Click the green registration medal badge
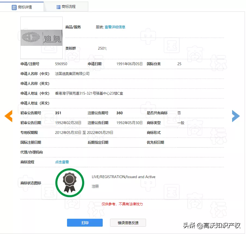 70,182
